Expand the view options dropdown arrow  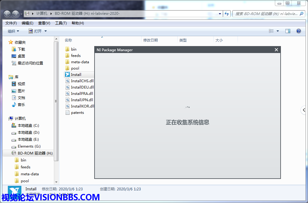click(x=278, y=31)
